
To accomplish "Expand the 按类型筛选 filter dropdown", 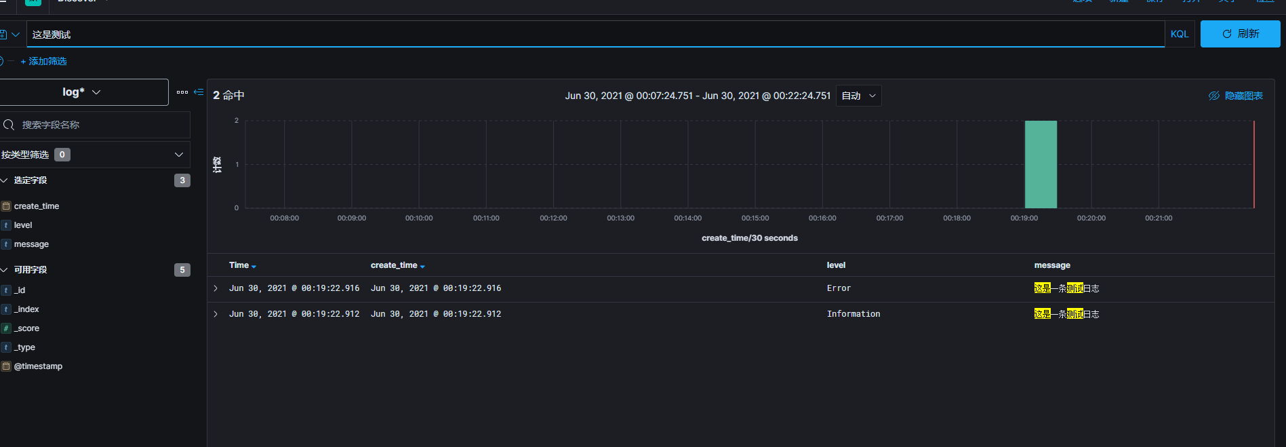I will (94, 155).
